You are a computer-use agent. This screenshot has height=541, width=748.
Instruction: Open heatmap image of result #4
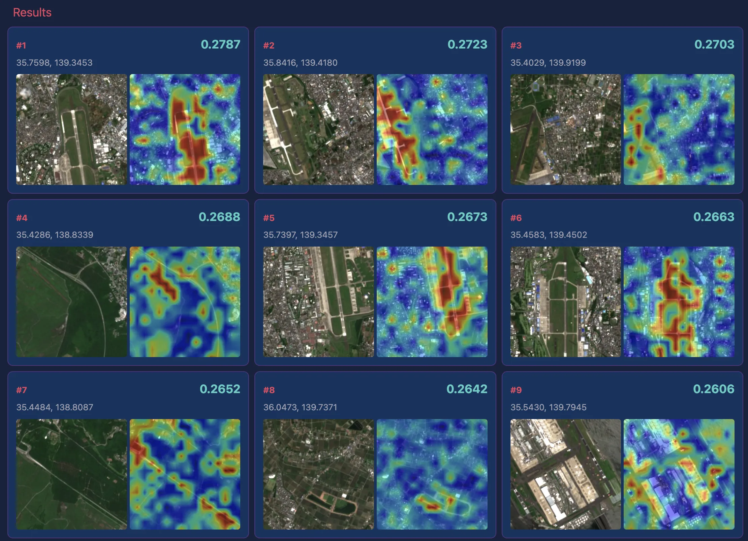185,302
